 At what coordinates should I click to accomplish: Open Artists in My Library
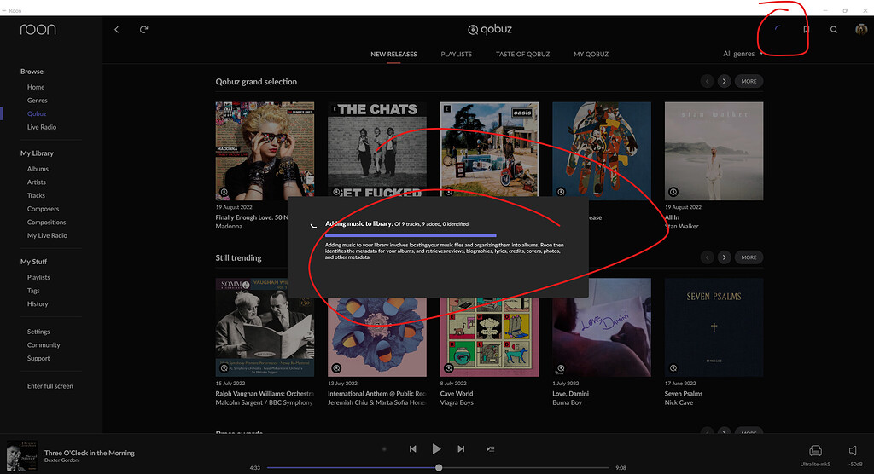tap(37, 182)
